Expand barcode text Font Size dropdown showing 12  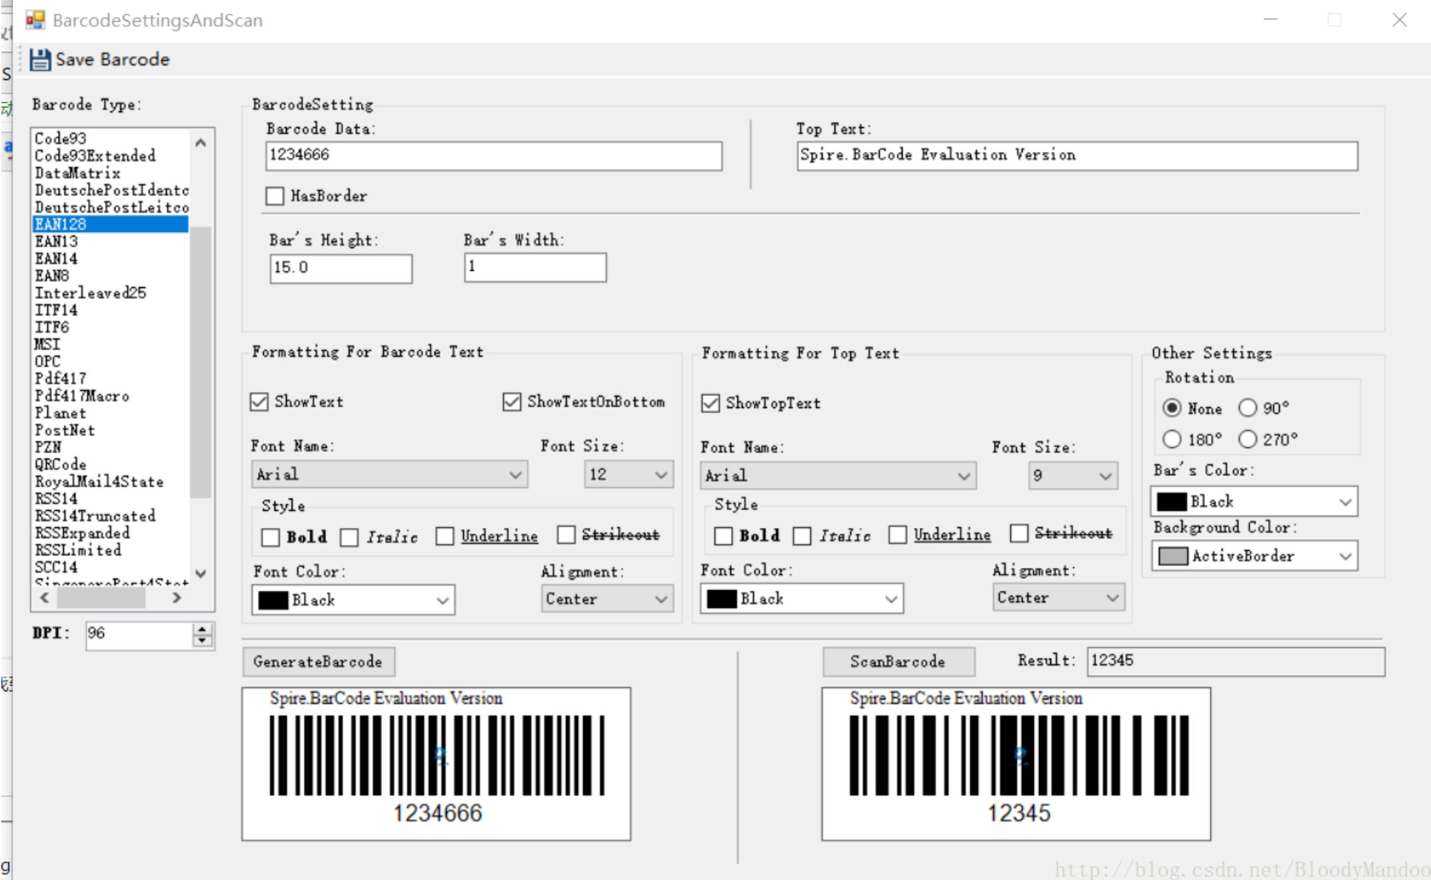click(661, 475)
